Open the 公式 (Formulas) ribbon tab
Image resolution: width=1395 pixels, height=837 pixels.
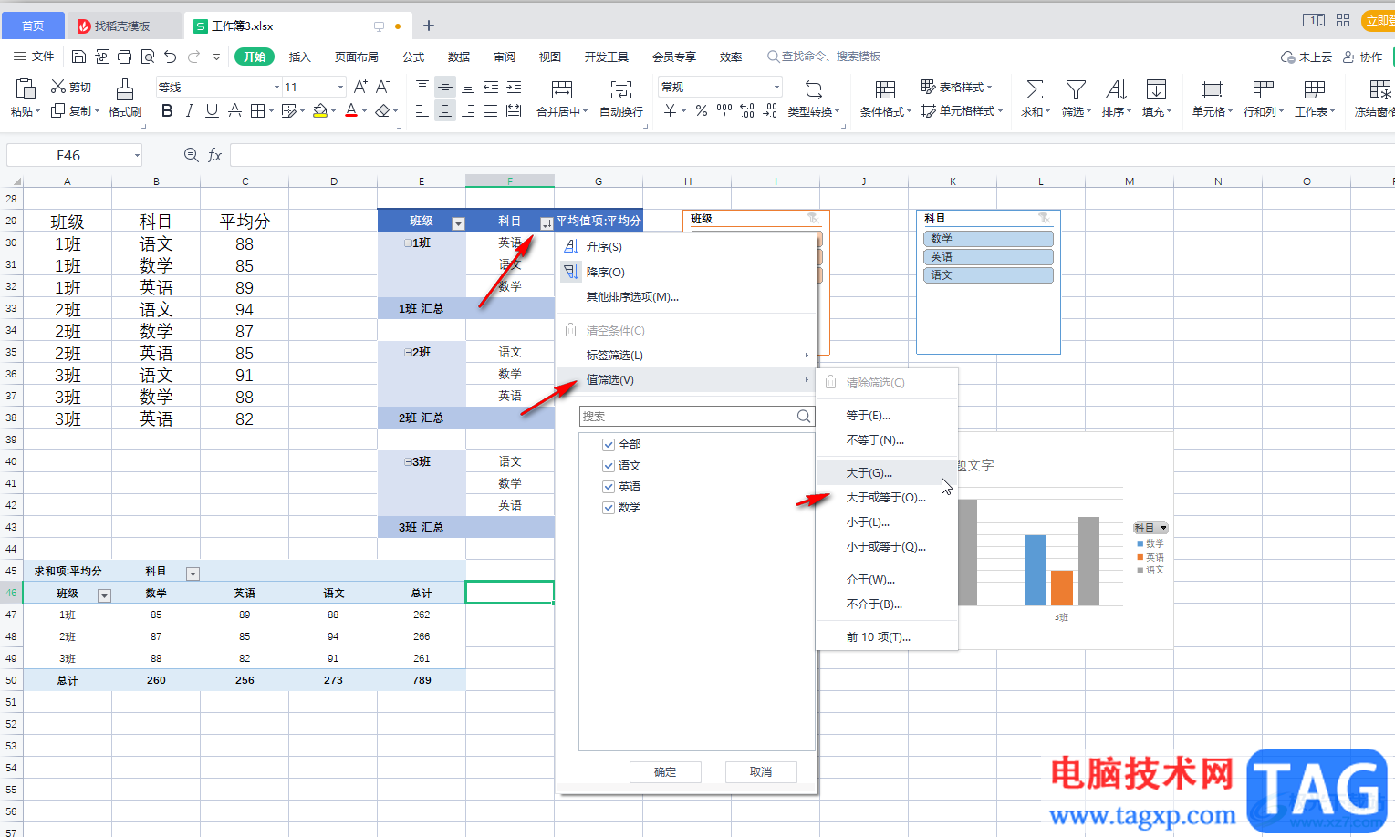pyautogui.click(x=413, y=57)
